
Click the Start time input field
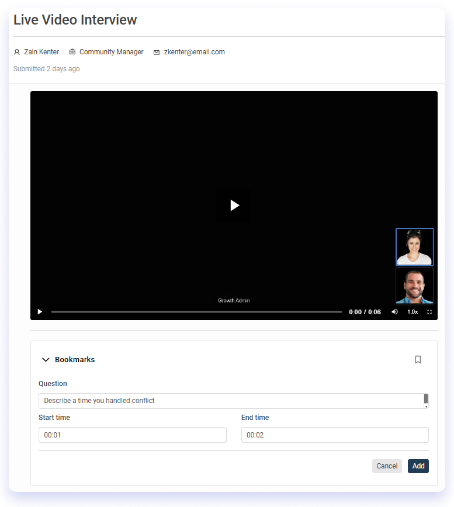133,435
